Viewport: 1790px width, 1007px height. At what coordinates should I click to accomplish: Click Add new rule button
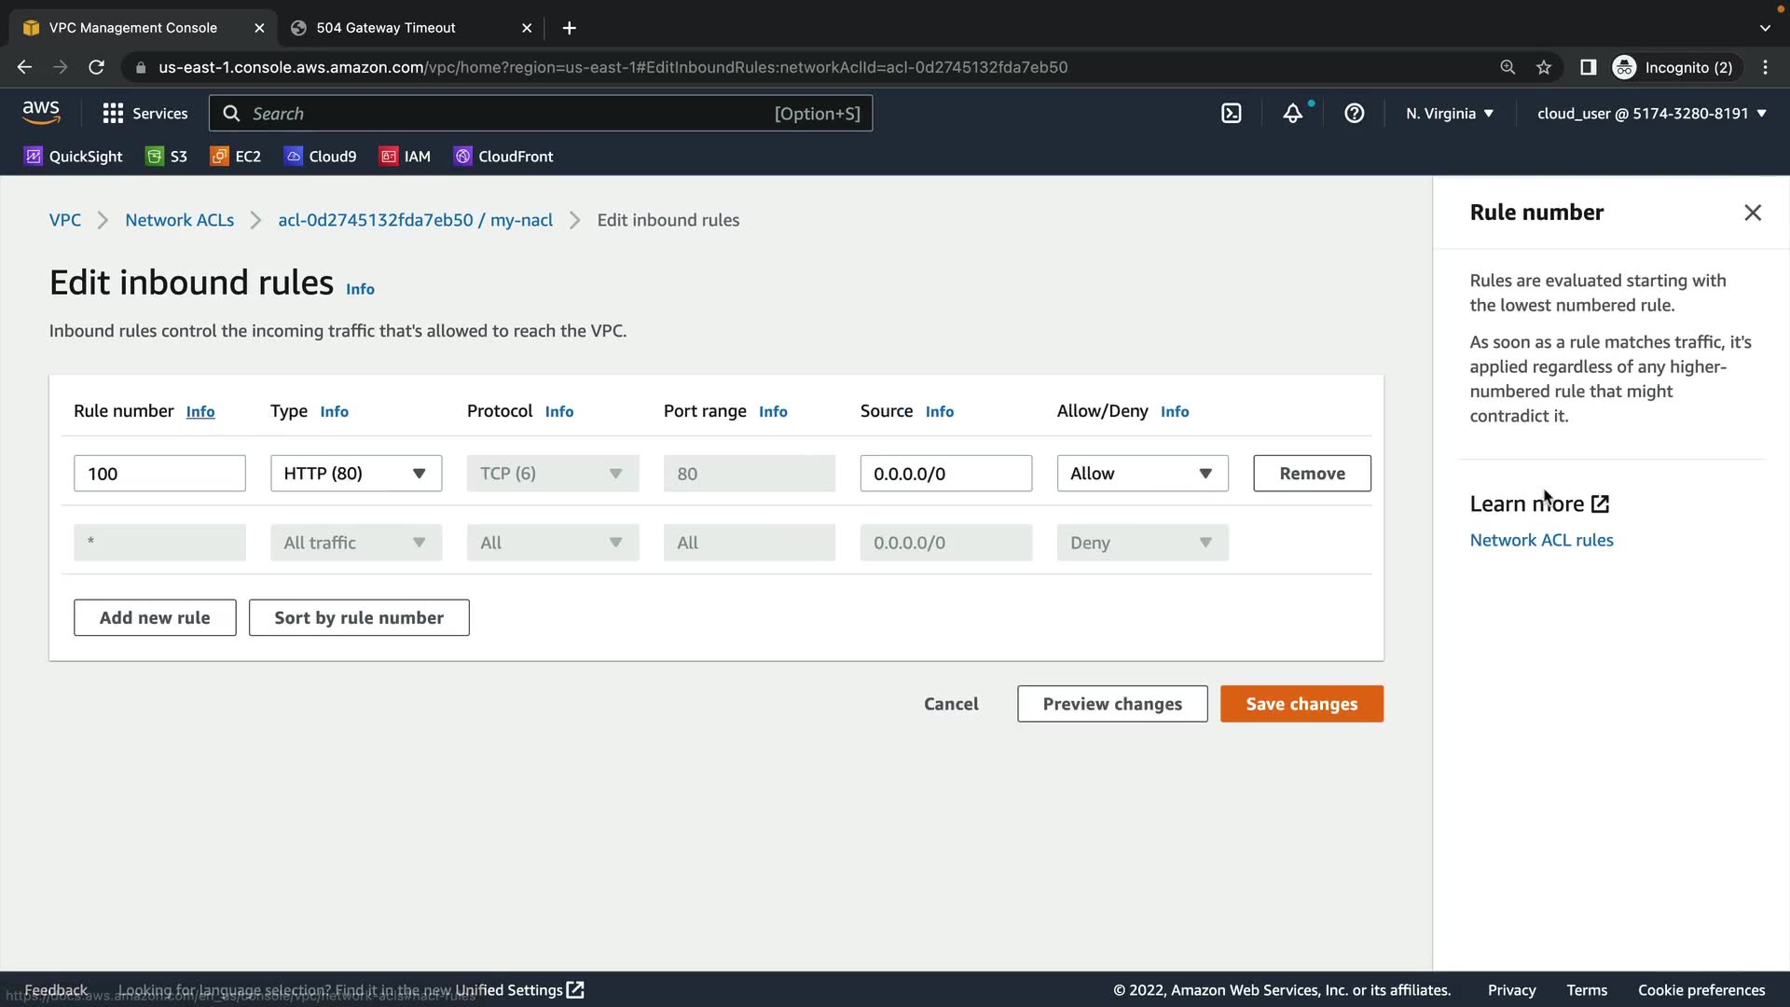[x=155, y=618]
